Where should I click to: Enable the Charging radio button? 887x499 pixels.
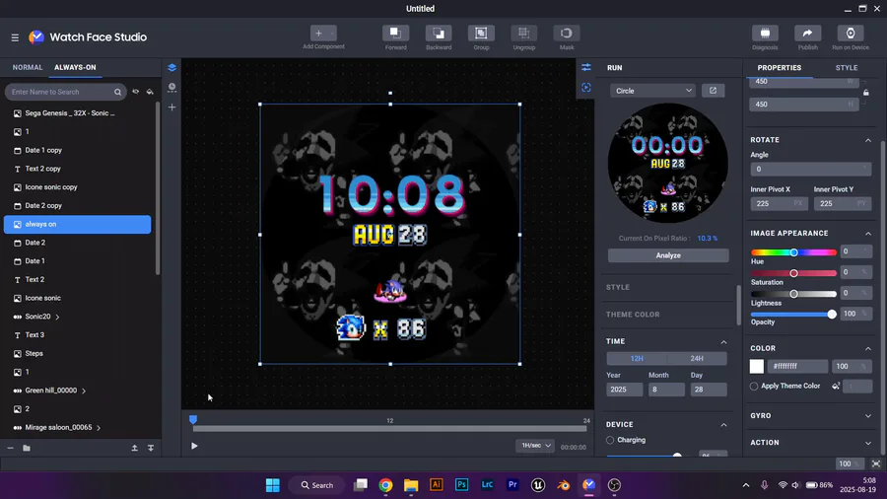pos(610,440)
